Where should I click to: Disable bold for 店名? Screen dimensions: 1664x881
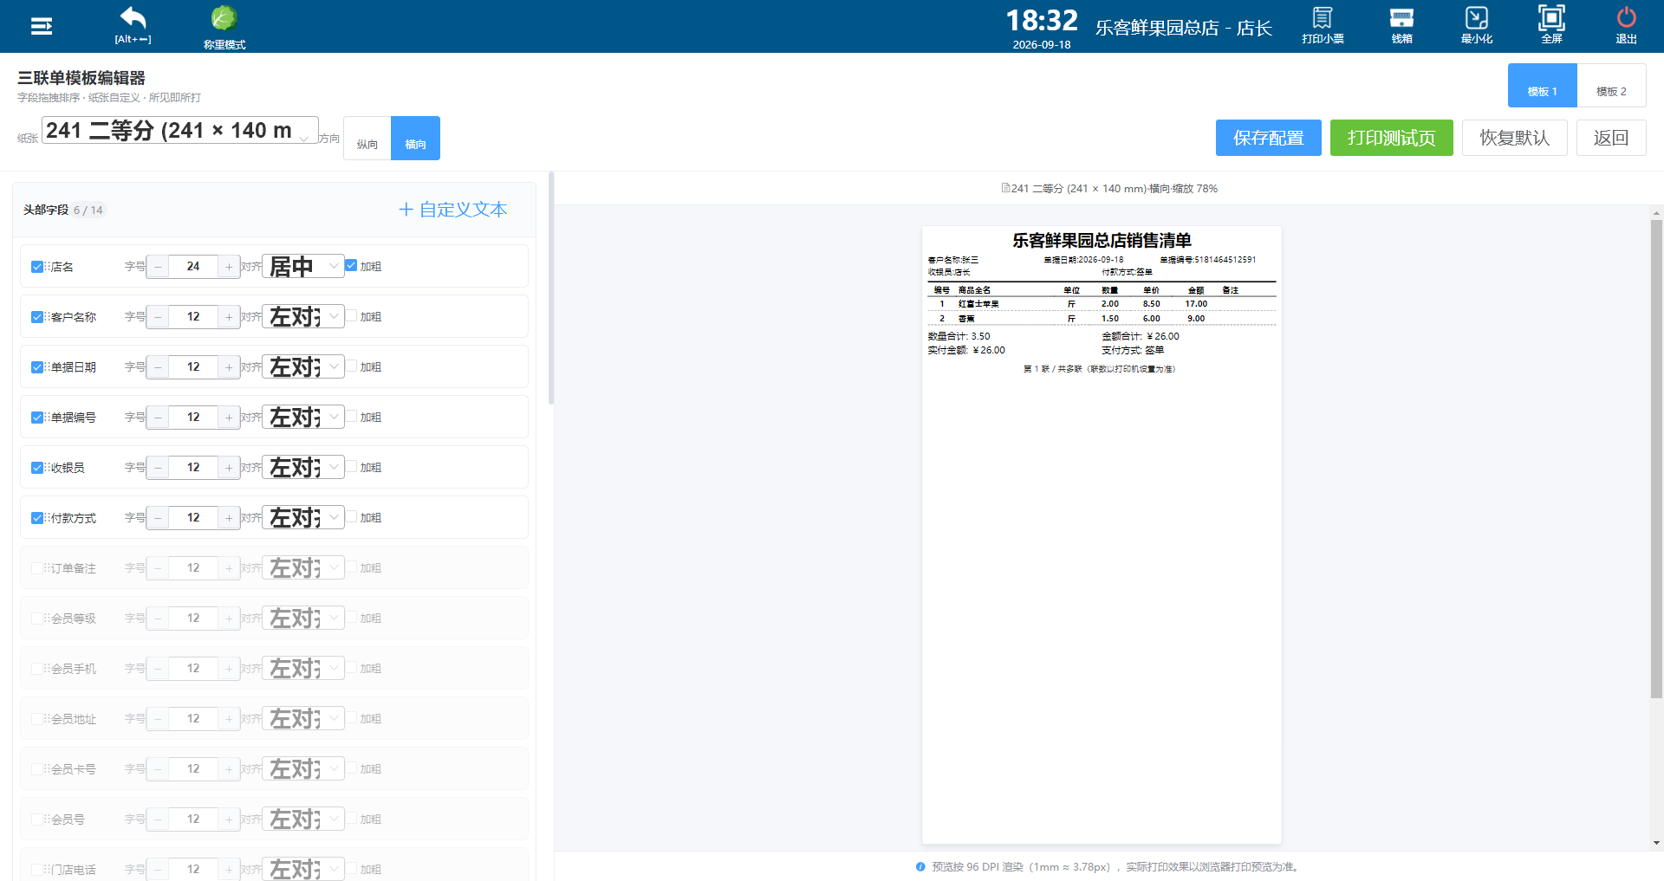pos(351,266)
